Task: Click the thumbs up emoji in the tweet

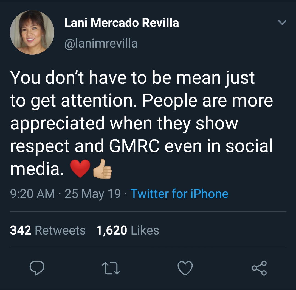Action: point(103,168)
